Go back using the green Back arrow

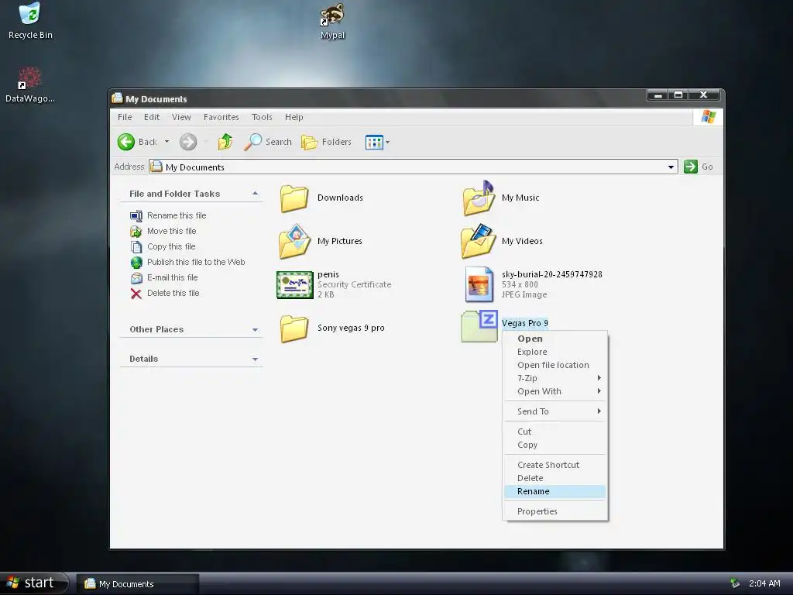(126, 143)
